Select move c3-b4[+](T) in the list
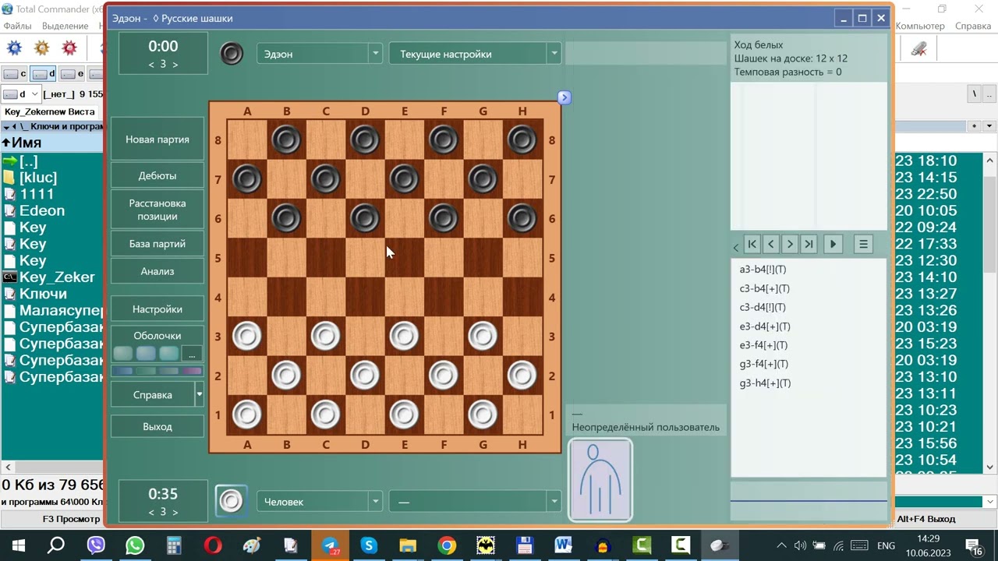This screenshot has width=998, height=561. (x=765, y=288)
